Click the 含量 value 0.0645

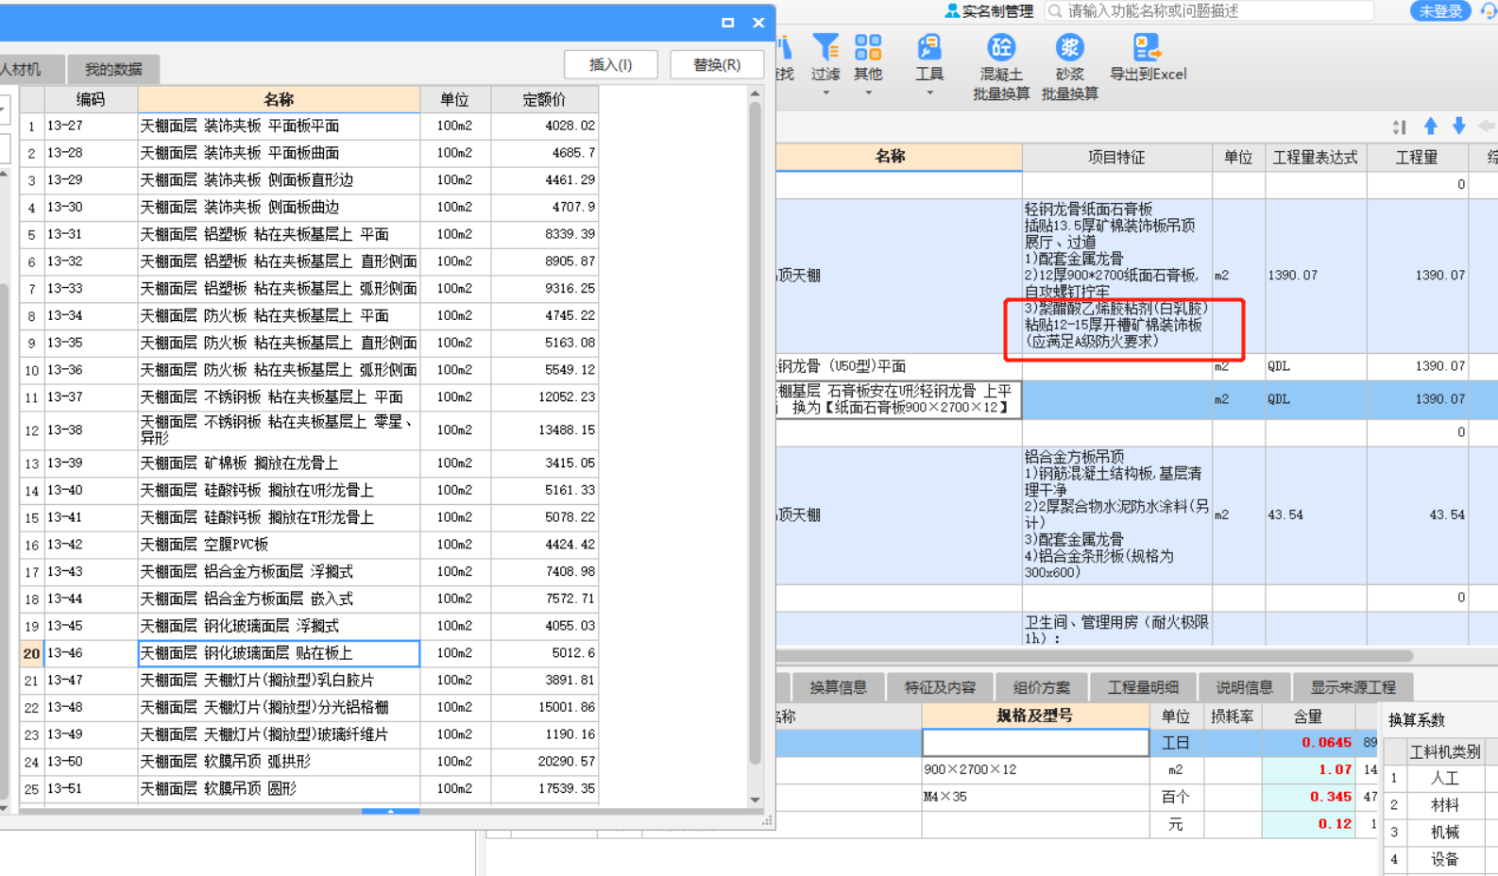coord(1308,743)
